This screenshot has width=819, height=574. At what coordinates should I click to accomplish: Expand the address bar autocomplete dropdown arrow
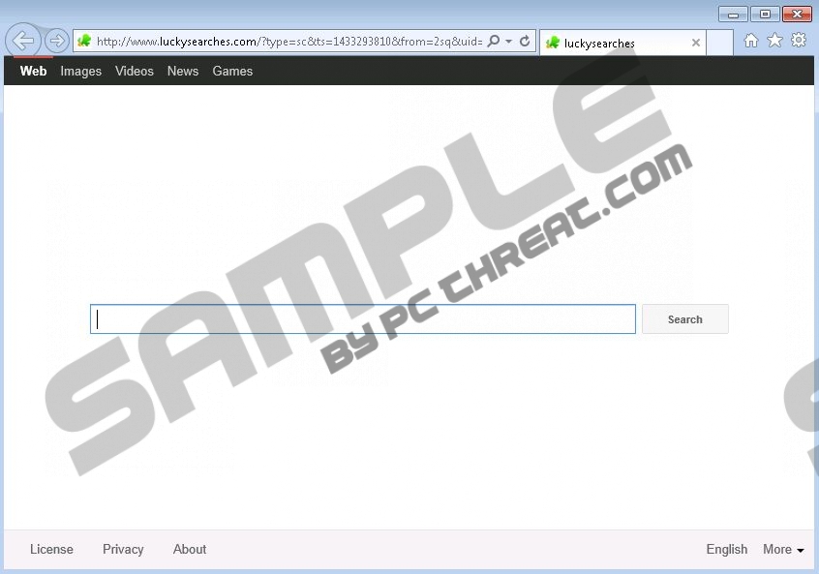[509, 42]
